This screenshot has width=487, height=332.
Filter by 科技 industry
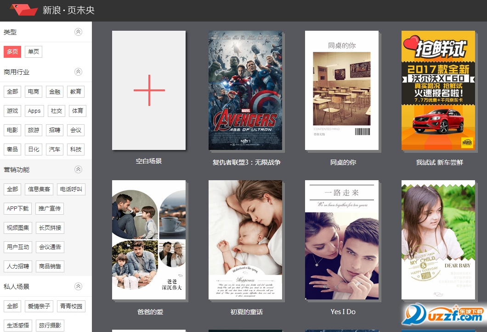coord(76,149)
